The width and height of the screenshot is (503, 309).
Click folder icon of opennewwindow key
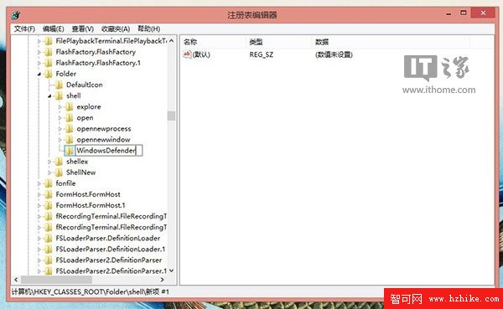70,140
